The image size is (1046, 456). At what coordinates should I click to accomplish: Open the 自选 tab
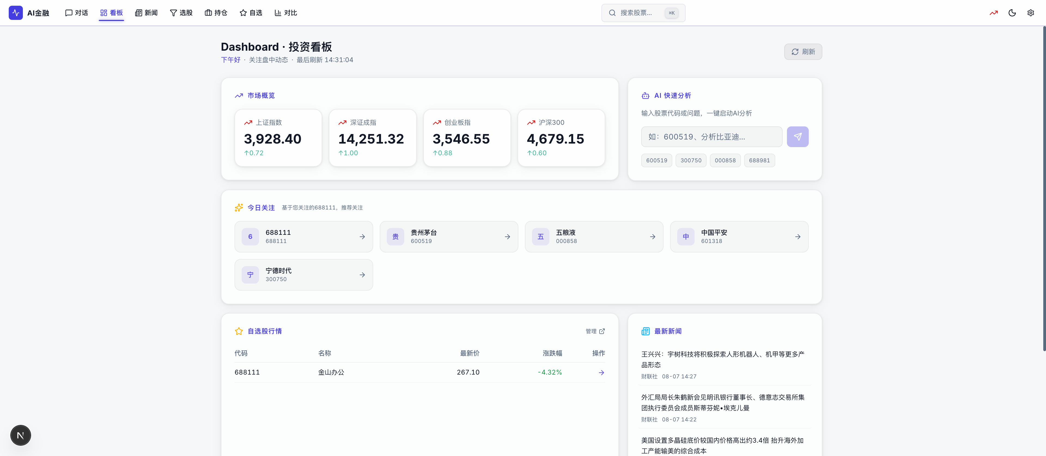click(x=251, y=13)
